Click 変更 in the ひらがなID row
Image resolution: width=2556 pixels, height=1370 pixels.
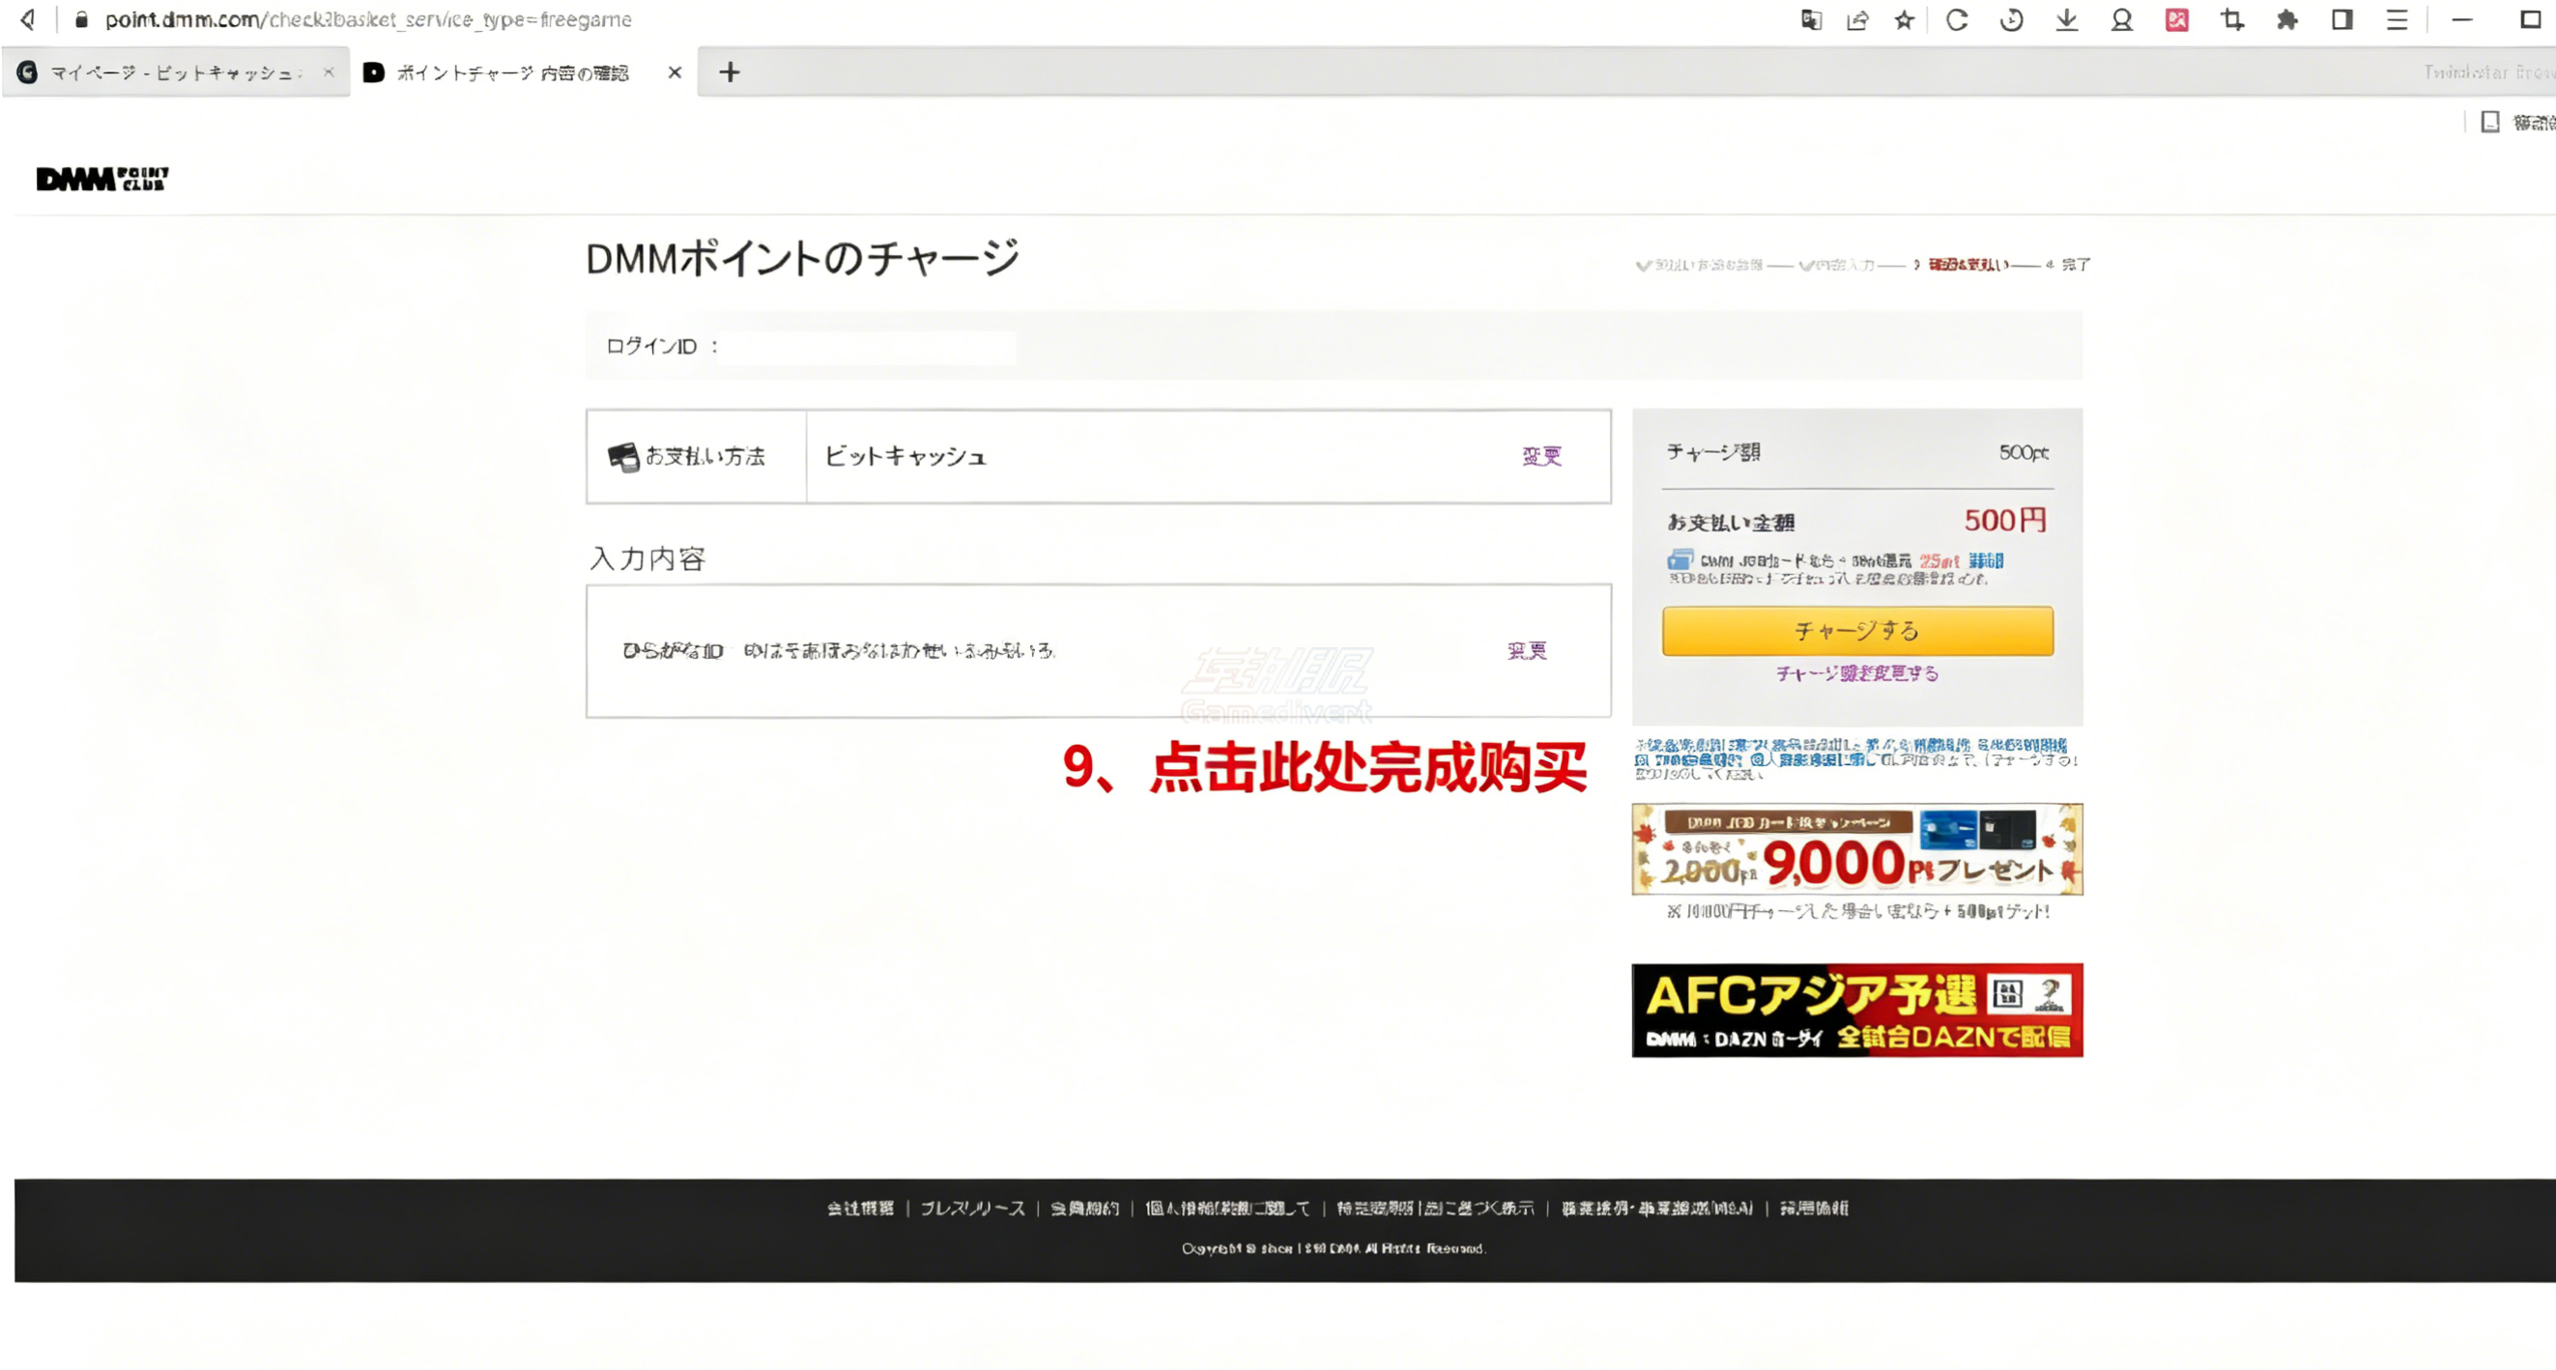[x=1527, y=650]
